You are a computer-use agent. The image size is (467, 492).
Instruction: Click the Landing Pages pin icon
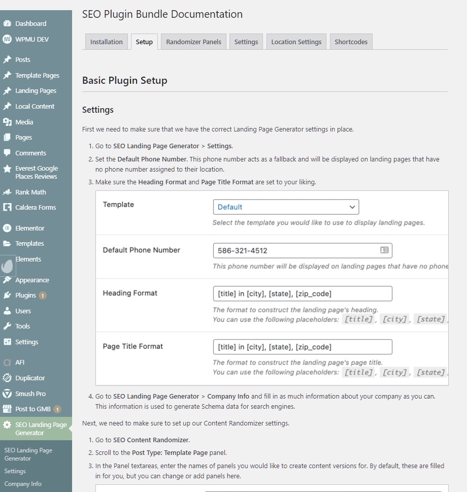[x=7, y=91]
